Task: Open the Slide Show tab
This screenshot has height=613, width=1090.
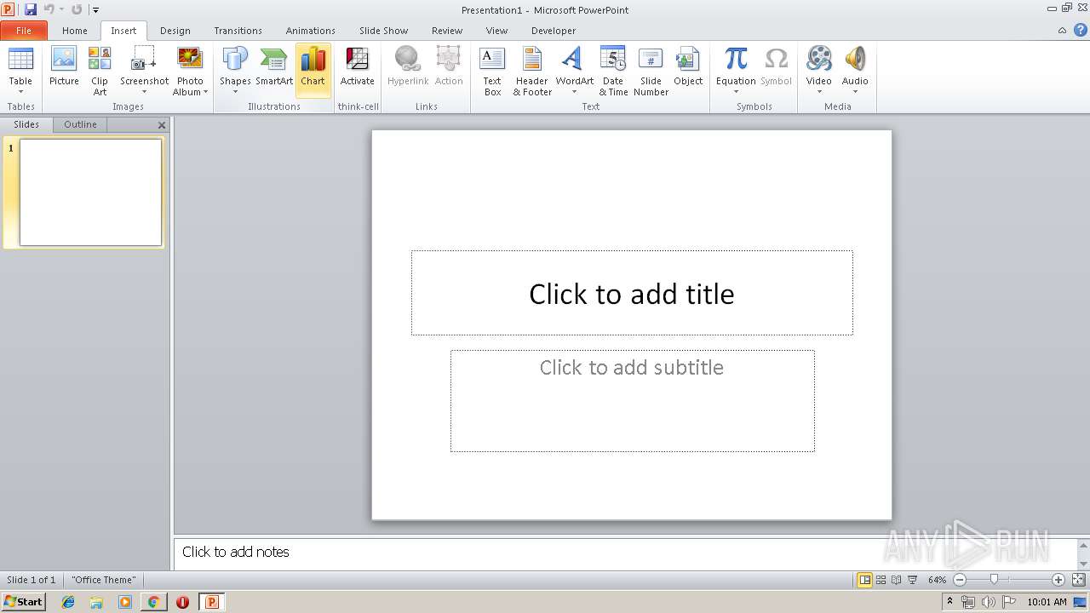Action: click(383, 31)
